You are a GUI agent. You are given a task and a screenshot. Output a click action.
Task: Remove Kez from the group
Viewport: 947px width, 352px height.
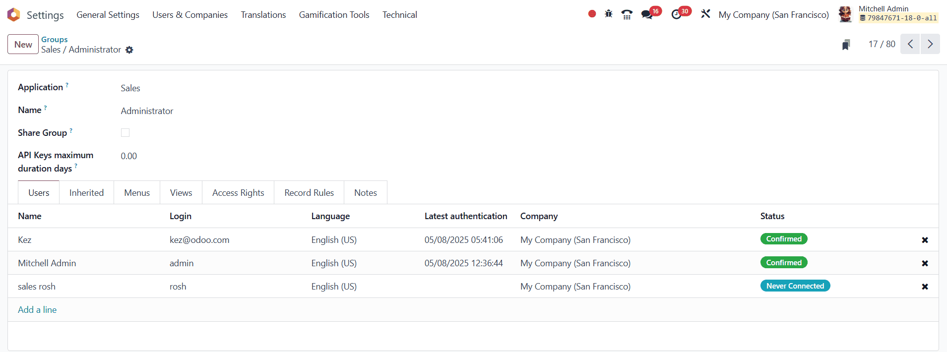(x=925, y=240)
